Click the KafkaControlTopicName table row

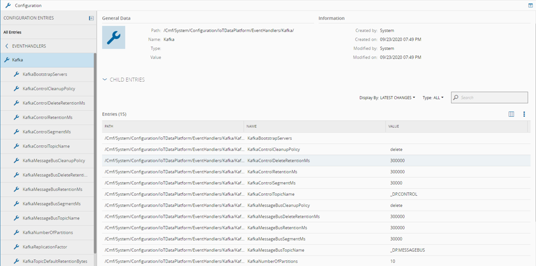coord(270,194)
